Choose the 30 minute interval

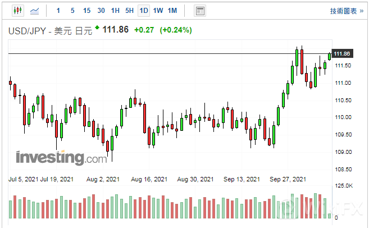coord(101,11)
